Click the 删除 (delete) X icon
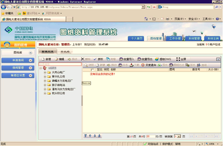This screenshot has height=146, width=223. tap(83, 59)
